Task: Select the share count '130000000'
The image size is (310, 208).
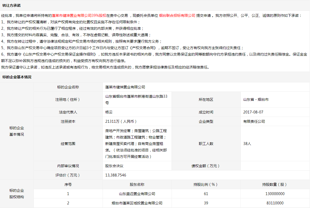Action: [275, 194]
